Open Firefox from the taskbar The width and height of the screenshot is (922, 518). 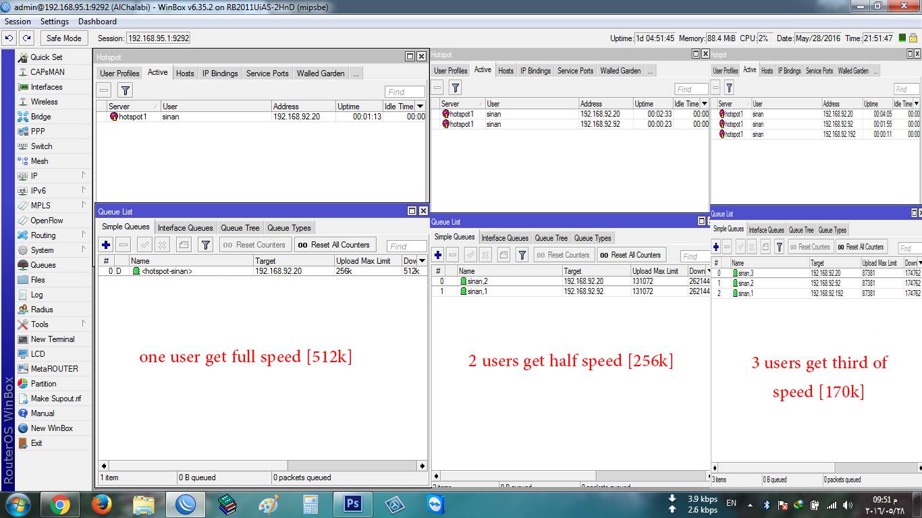click(101, 505)
